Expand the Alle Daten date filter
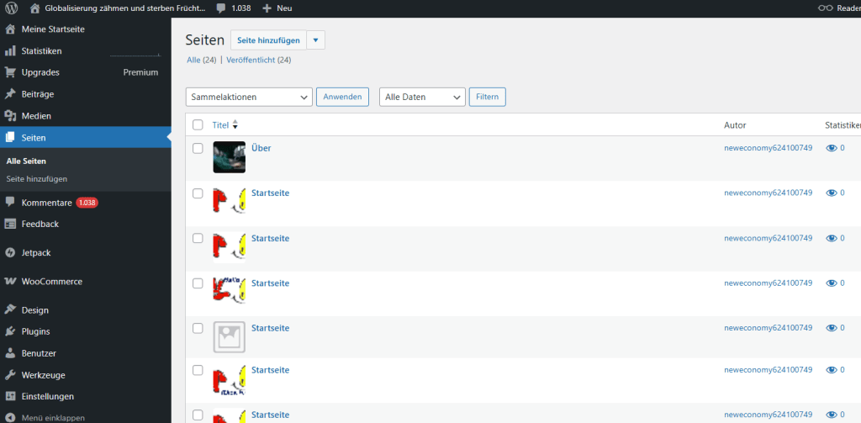The height and width of the screenshot is (423, 861). tap(422, 97)
